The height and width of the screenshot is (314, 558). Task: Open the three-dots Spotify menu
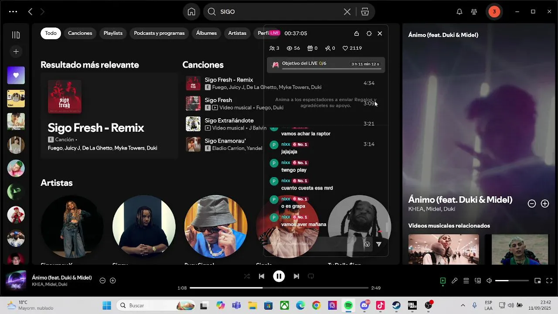pos(13,12)
